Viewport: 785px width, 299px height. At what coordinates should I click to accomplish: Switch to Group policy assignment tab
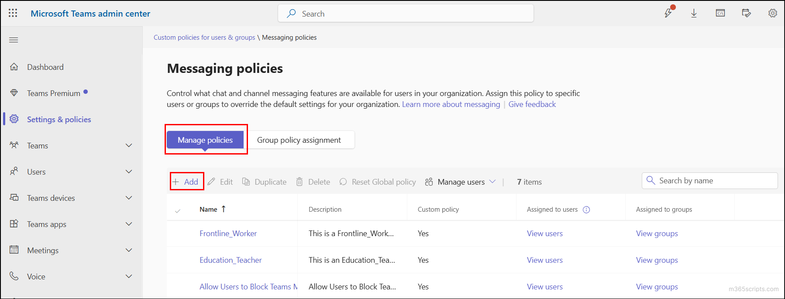click(x=299, y=140)
